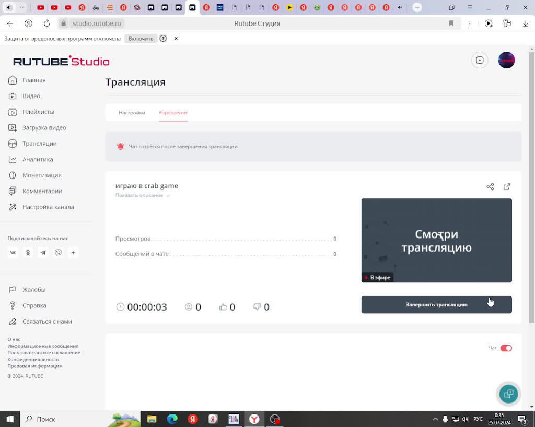Open Microsoft Edge from the taskbar
Viewport: 535px width, 427px height.
[172, 419]
